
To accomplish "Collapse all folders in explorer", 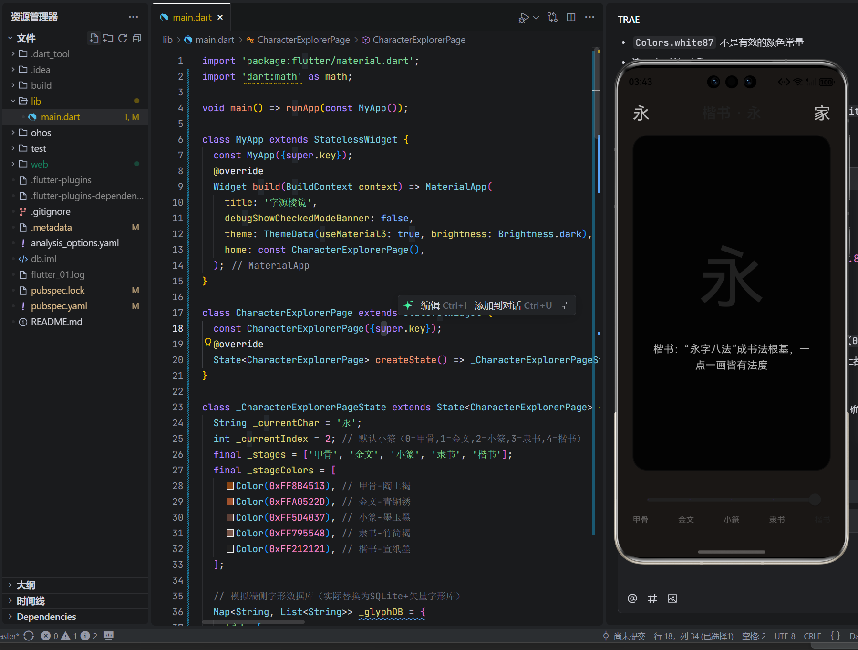I will click(137, 38).
